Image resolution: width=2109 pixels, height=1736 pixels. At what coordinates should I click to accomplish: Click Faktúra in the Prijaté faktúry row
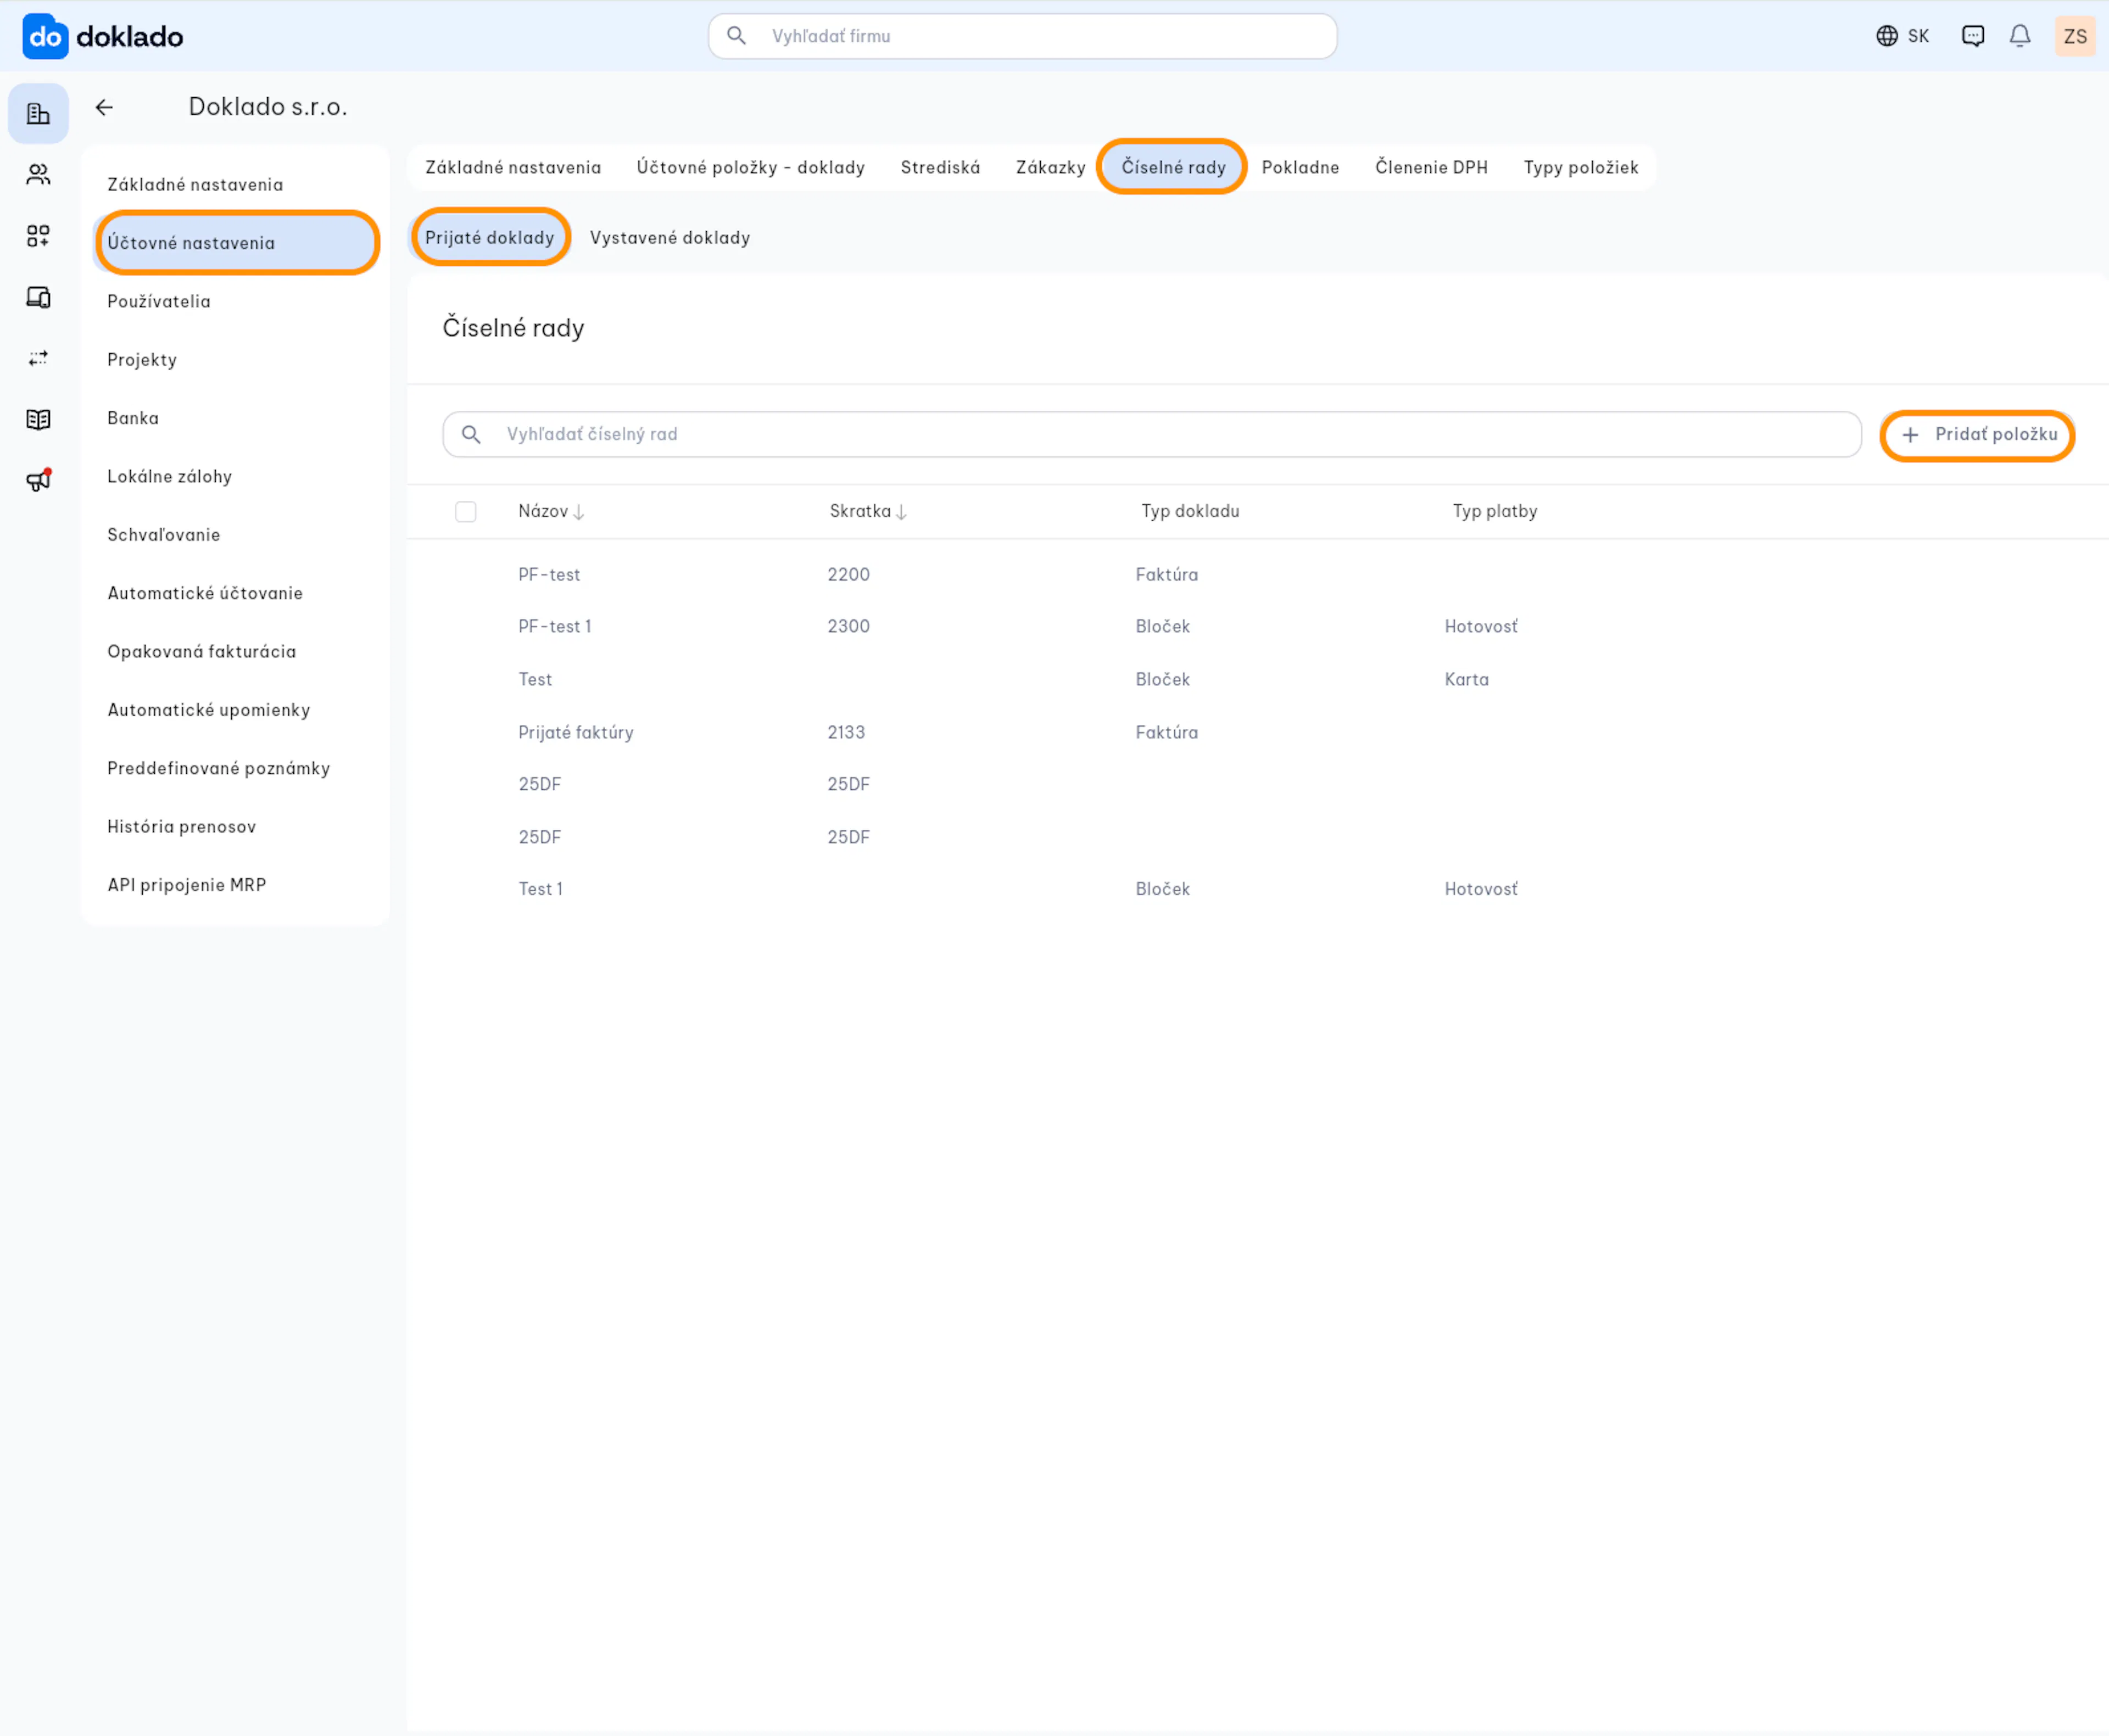[x=1167, y=733]
